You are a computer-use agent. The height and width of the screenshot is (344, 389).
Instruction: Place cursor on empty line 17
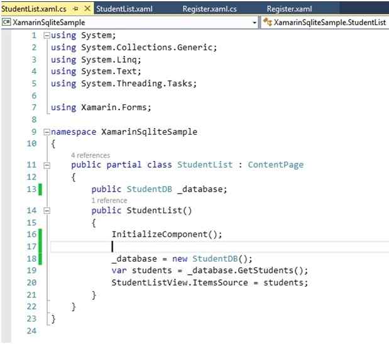tap(219, 247)
